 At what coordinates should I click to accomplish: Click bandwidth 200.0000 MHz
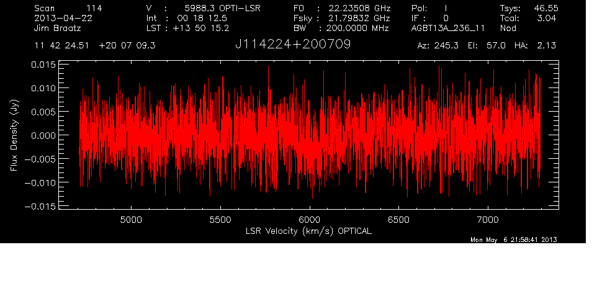[x=357, y=28]
